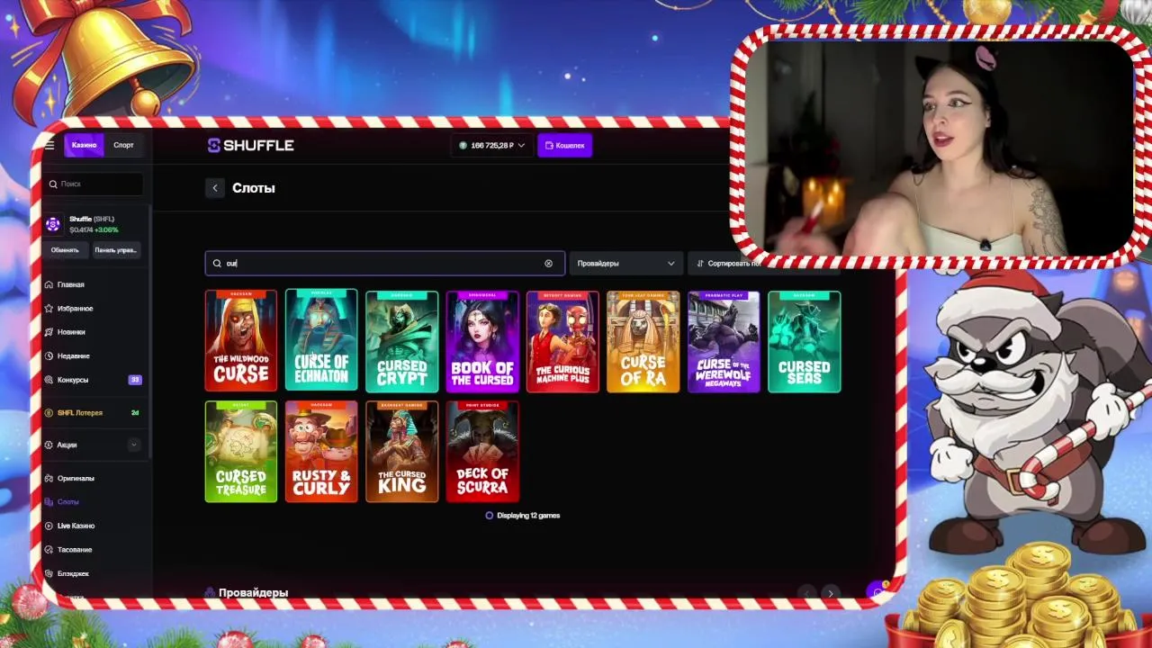Open Book of the Cursed game
Screen dimensions: 1152x648
coord(482,341)
